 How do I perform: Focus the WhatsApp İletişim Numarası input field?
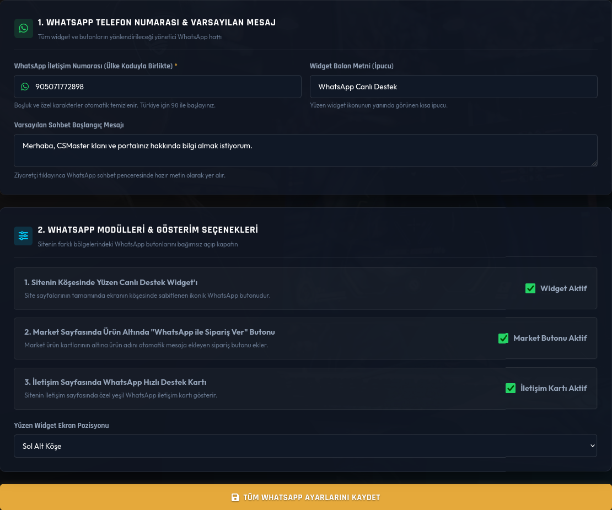(x=158, y=87)
